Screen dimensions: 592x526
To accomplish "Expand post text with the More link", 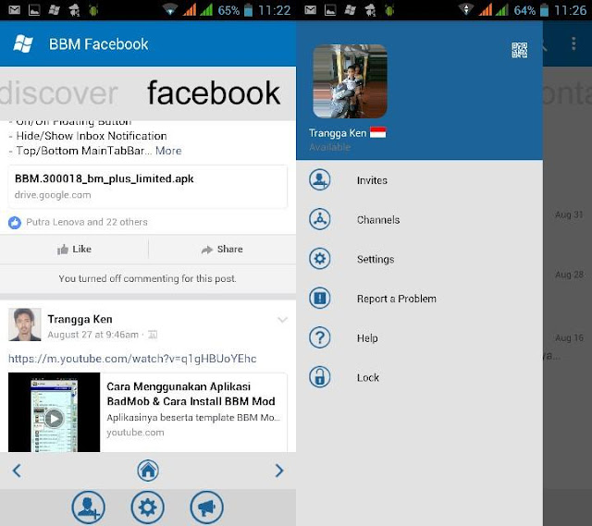I will pos(168,151).
